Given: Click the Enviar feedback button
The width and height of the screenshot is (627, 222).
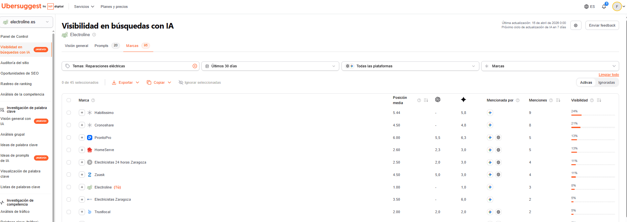Looking at the screenshot, I should coord(602,25).
